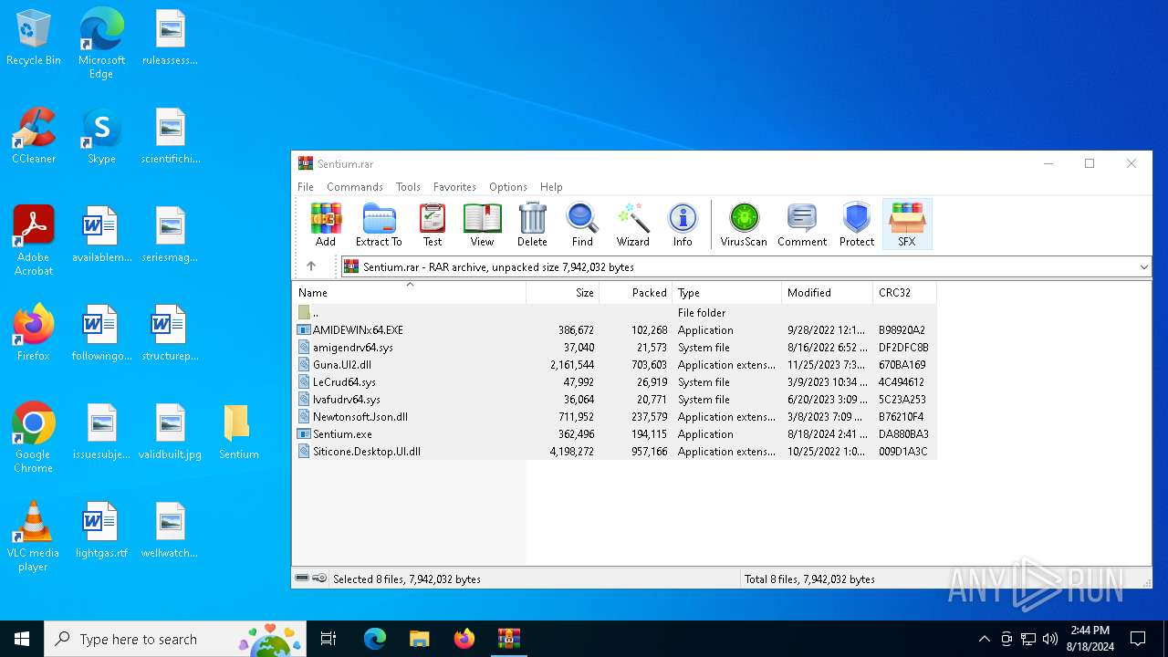This screenshot has height=657, width=1168.
Task: Open the File menu
Action: (x=306, y=186)
